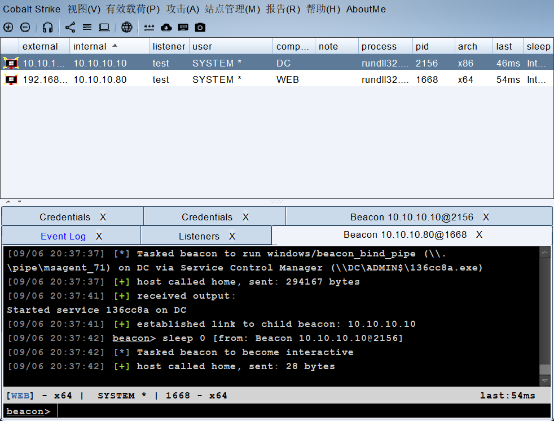Sort by the computer column header
The width and height of the screenshot is (554, 421).
[293, 46]
